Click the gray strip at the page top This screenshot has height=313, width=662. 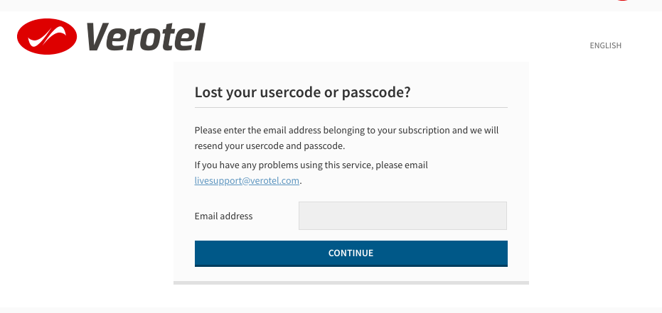(331, 6)
